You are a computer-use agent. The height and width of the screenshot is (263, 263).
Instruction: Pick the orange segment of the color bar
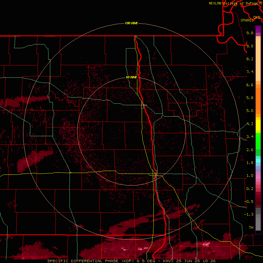pos(258,101)
